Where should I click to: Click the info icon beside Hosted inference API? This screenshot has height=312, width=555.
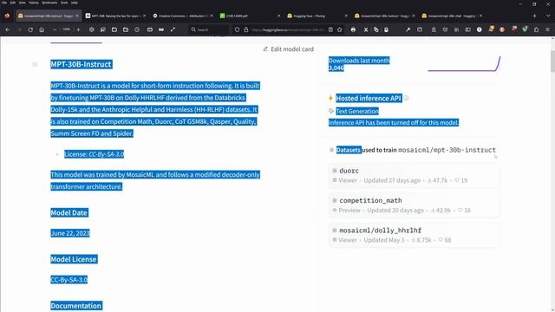point(407,98)
